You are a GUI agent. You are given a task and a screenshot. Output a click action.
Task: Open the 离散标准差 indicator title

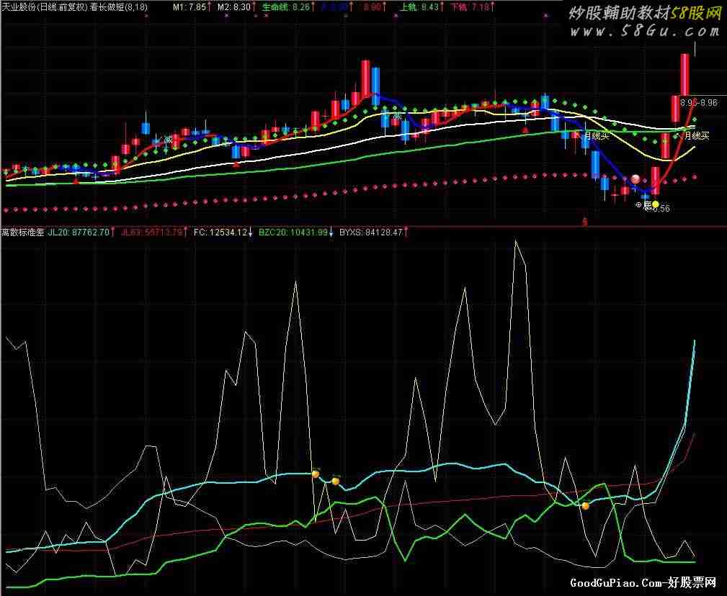tap(22, 232)
